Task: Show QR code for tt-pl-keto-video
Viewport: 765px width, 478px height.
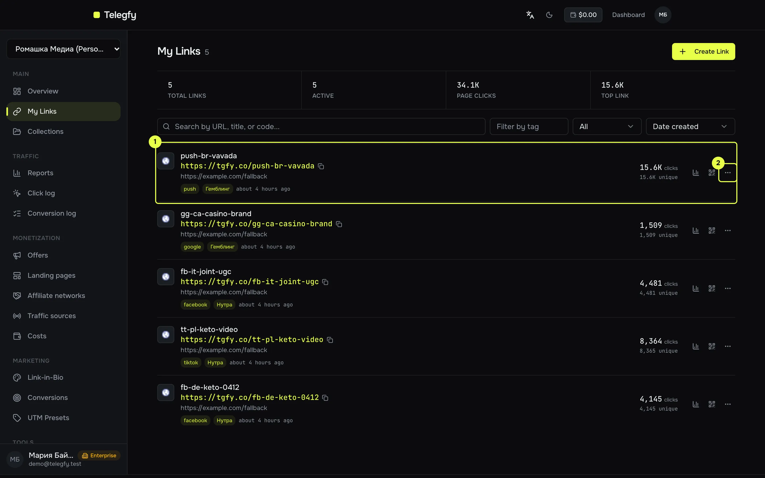Action: pyautogui.click(x=712, y=346)
